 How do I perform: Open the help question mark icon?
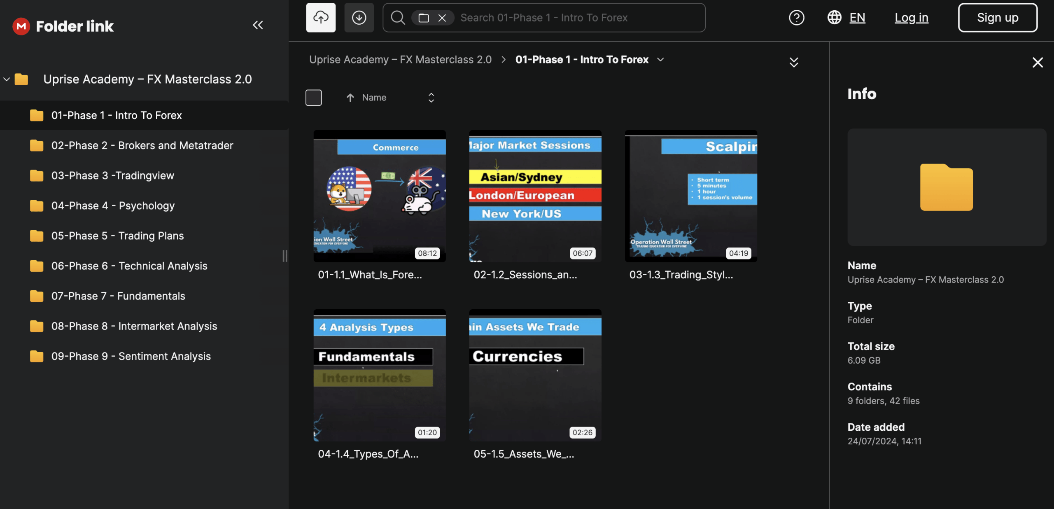(x=796, y=18)
